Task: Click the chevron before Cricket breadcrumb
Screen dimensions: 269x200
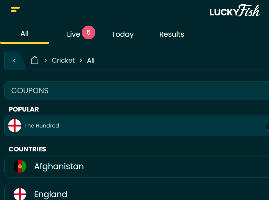Action: (46, 60)
